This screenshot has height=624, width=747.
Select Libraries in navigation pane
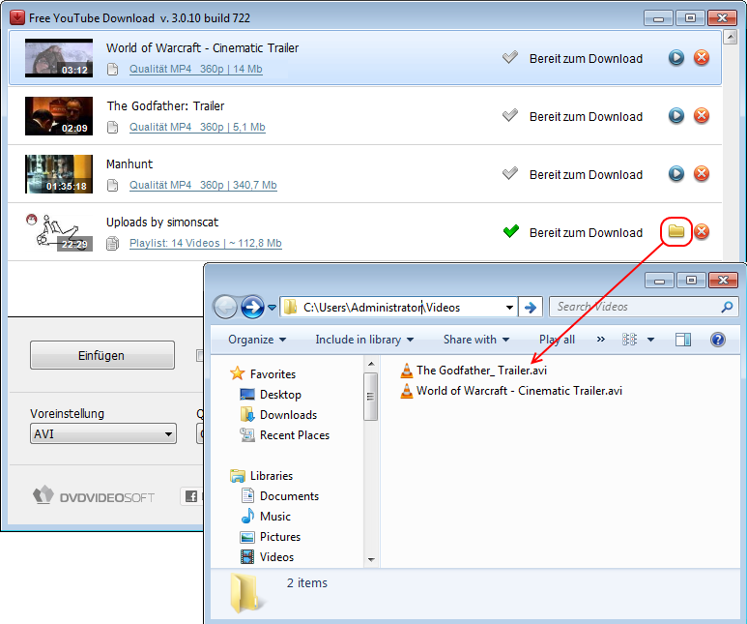(x=262, y=476)
